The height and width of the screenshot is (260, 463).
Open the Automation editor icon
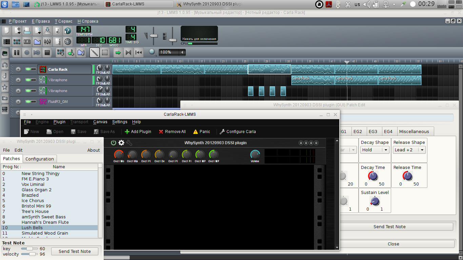click(x=37, y=42)
